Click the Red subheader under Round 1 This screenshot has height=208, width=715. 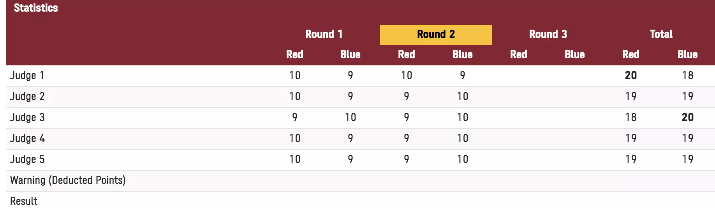[295, 55]
